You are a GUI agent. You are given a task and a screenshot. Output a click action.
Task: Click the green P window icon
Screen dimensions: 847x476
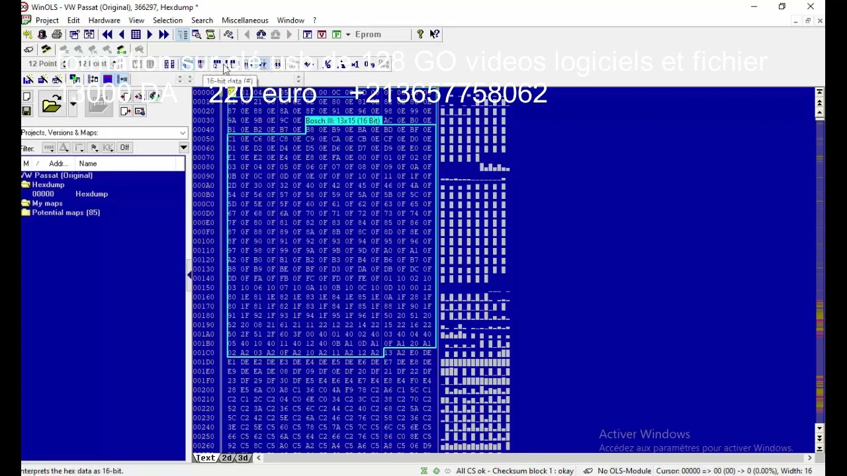[x=336, y=34]
